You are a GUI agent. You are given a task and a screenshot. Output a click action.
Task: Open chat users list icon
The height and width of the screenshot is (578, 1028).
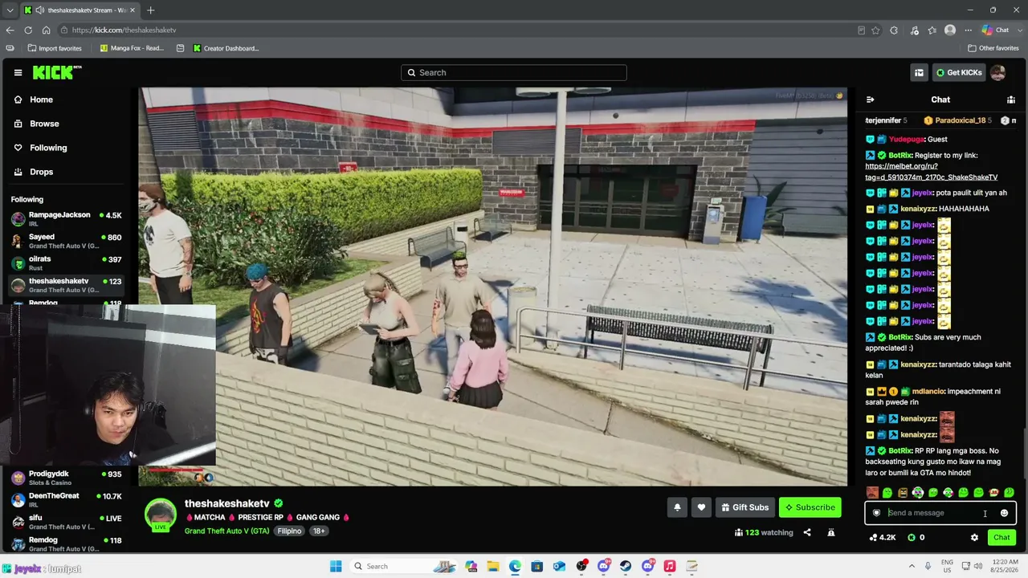point(1011,100)
